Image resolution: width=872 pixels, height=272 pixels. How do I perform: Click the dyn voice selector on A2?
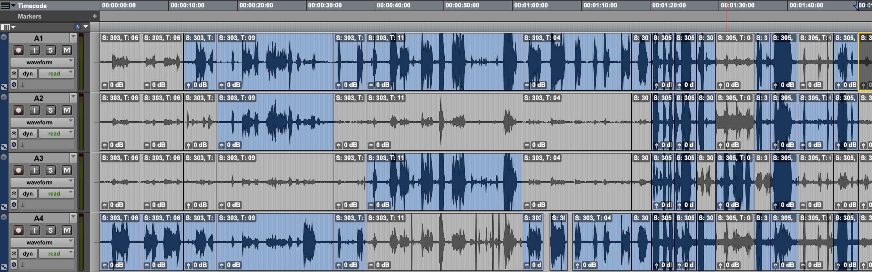28,133
